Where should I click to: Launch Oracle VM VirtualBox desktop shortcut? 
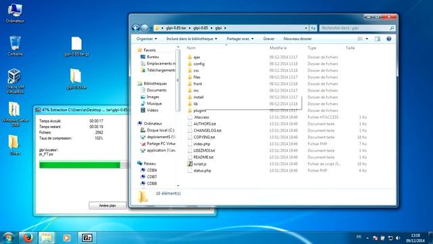point(15,81)
